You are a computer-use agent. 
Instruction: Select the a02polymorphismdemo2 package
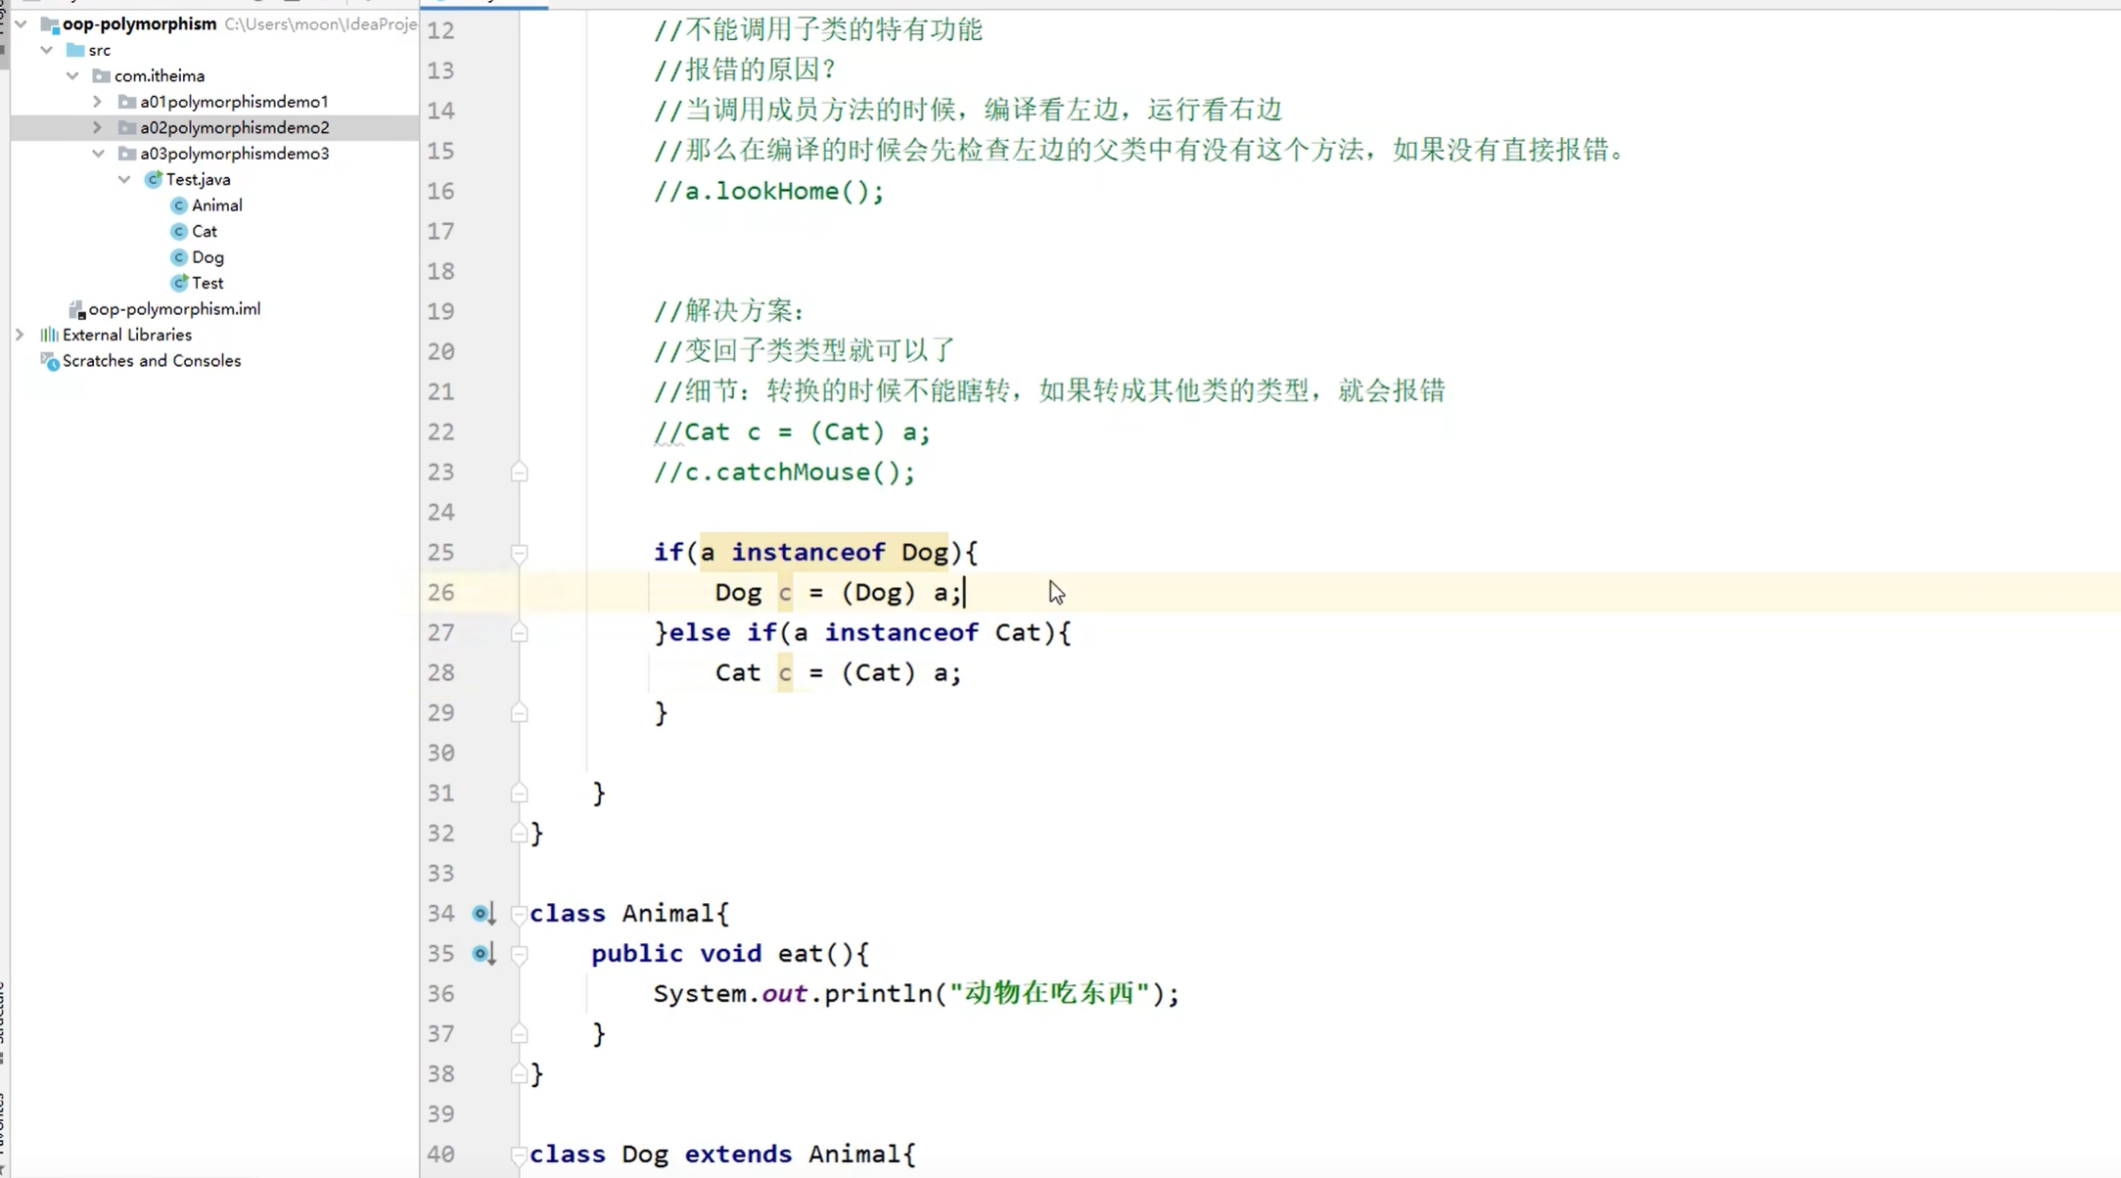pos(234,128)
